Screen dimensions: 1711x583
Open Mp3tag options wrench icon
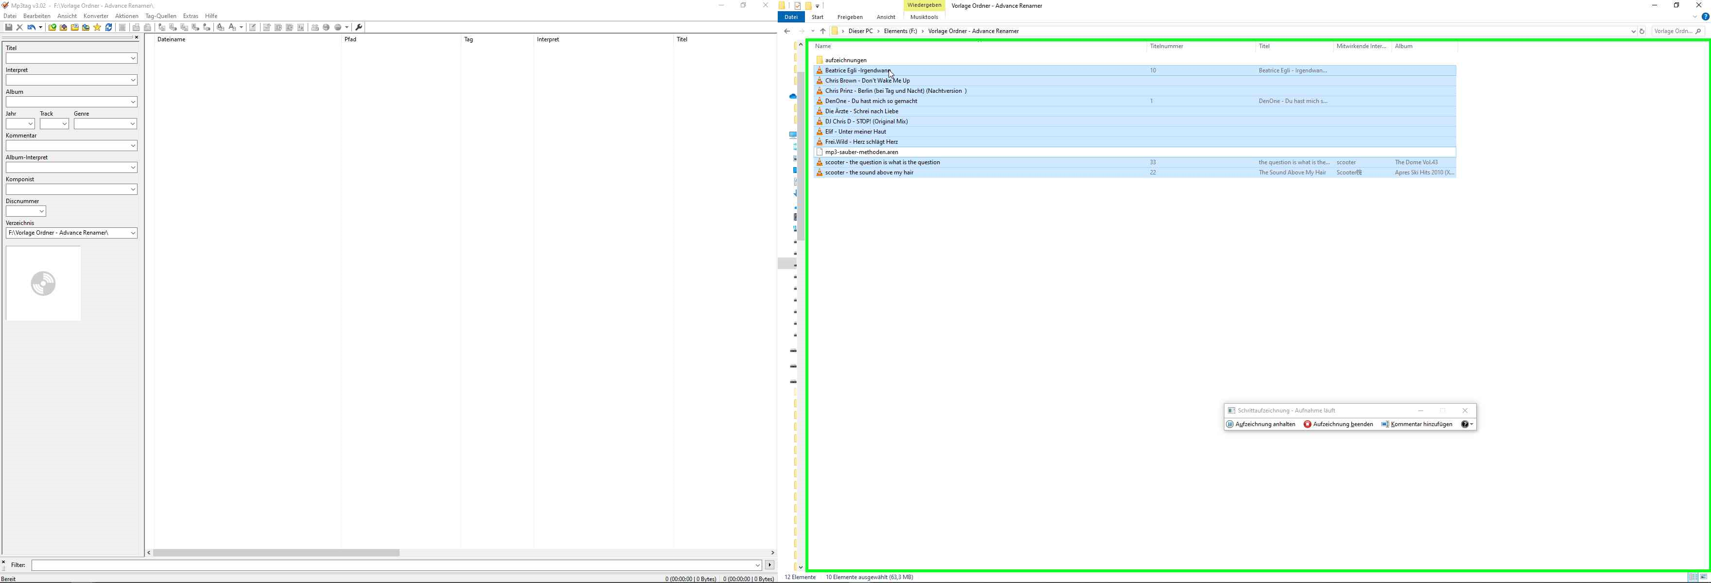pyautogui.click(x=359, y=27)
